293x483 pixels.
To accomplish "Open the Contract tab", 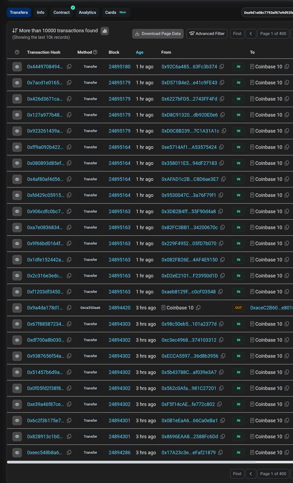I will tap(62, 12).
